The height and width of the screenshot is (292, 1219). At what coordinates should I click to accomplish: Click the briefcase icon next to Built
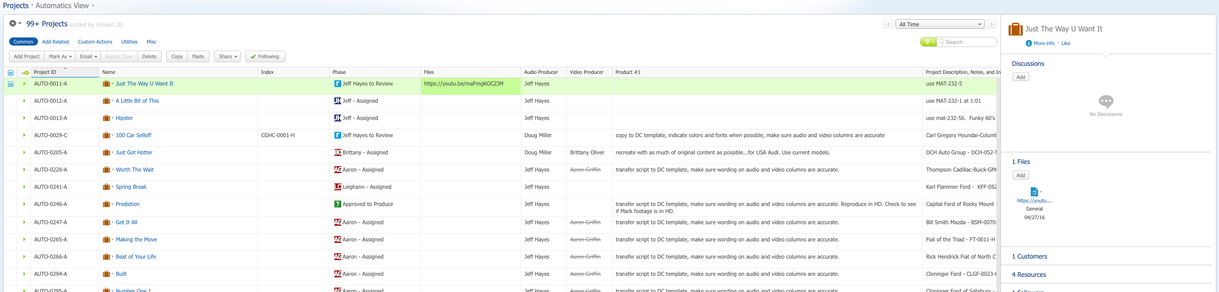coord(106,274)
